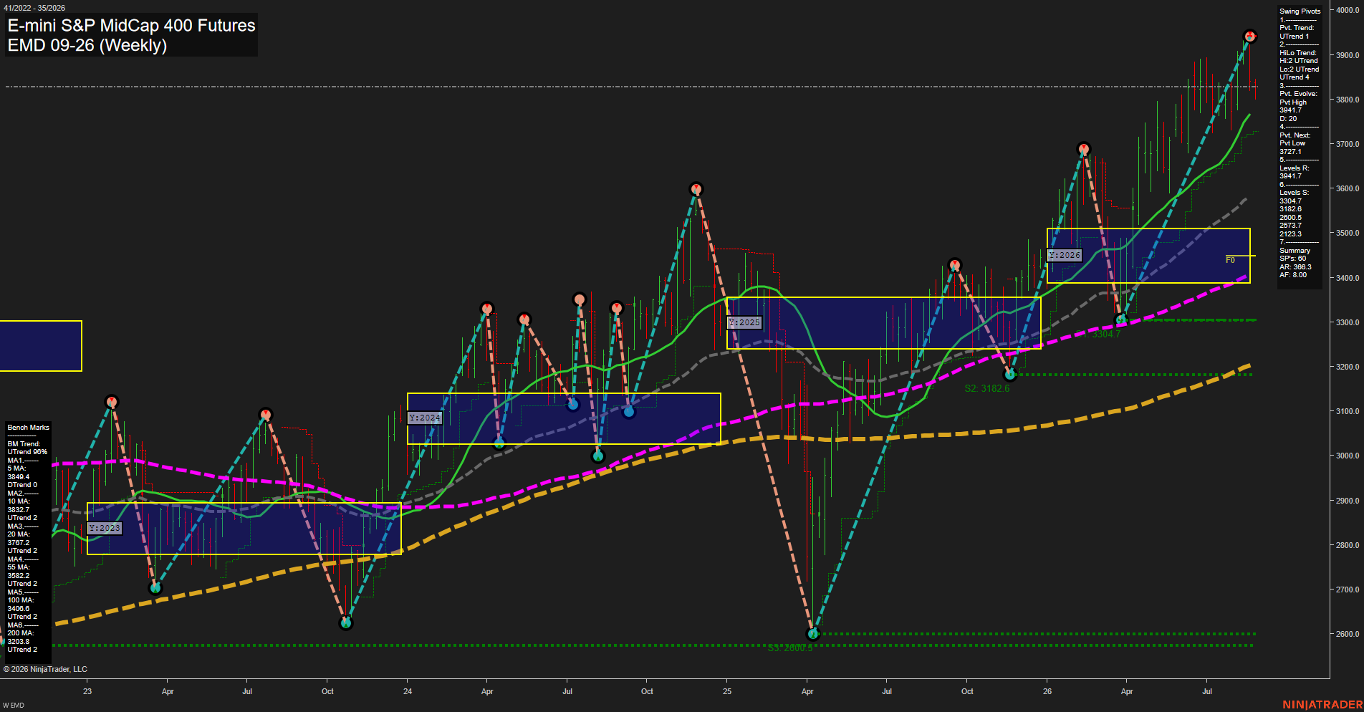Click the lowest pivot low marker of 2023
The image size is (1364, 712).
point(346,622)
